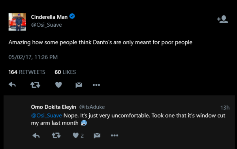Retweet the Danfo tweet by Osi_Suave

(35, 85)
